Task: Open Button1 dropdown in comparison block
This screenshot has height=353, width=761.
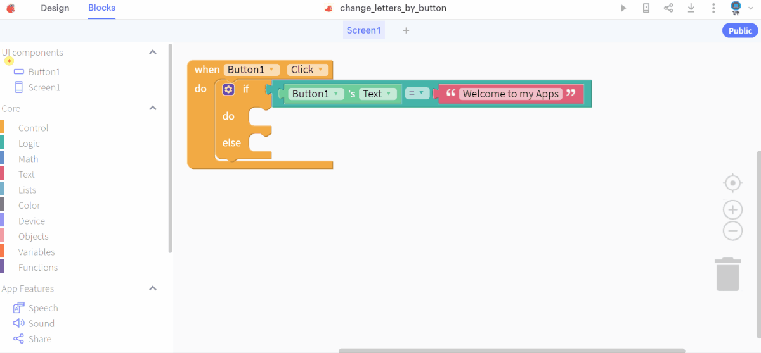Action: pos(316,94)
